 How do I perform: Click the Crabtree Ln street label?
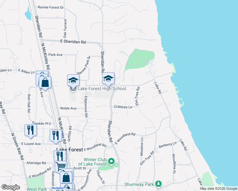point(123,107)
